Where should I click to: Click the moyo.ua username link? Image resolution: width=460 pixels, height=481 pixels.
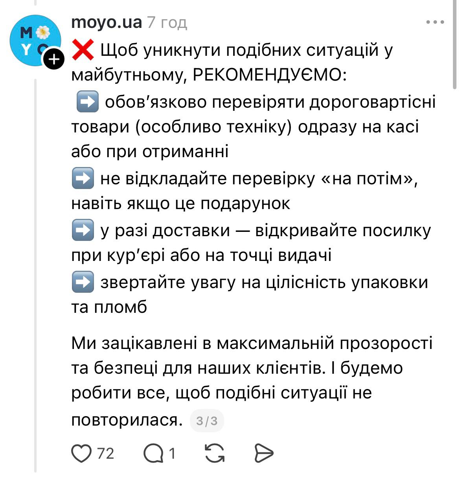(x=106, y=22)
